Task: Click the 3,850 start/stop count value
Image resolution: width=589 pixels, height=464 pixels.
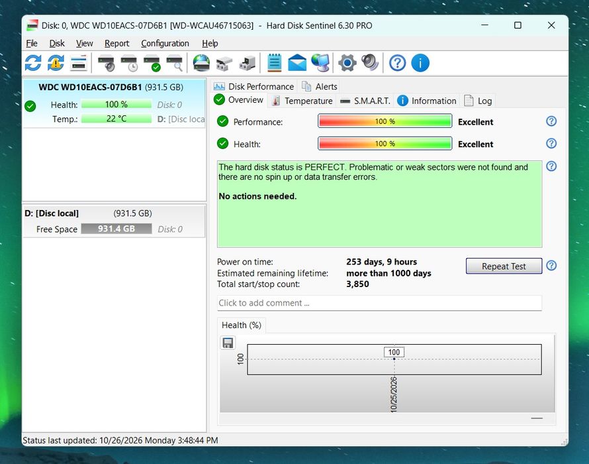Action: point(357,284)
